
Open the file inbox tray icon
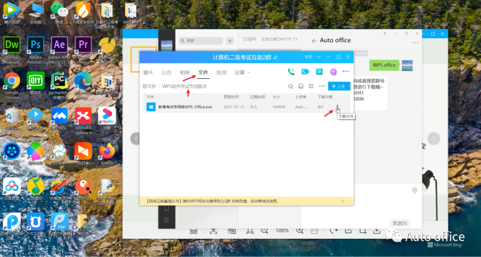click(x=301, y=86)
